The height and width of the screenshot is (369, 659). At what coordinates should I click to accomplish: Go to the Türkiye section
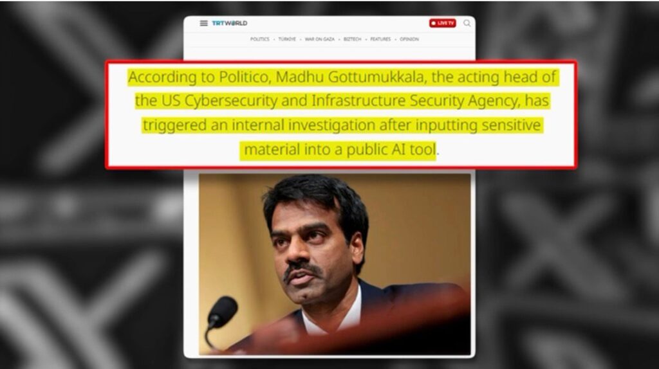click(287, 39)
